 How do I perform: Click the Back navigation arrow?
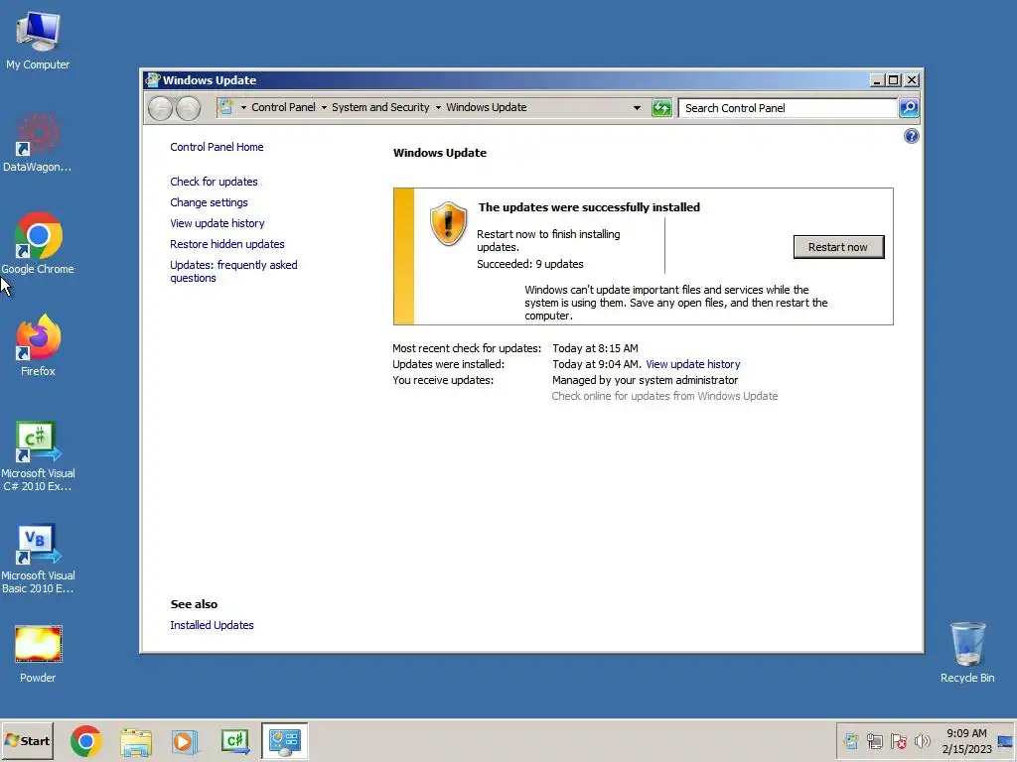[160, 108]
